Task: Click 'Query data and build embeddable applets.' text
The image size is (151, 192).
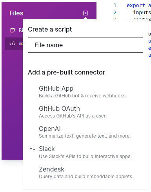Action: pos(86,177)
